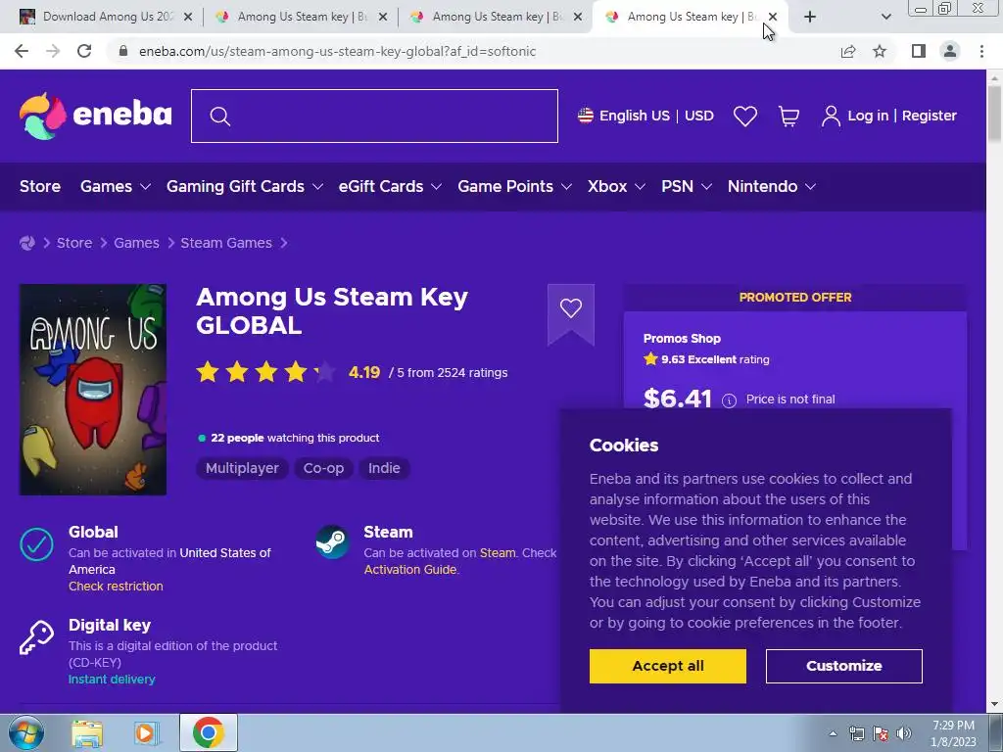
Task: Click the Register link
Action: coord(930,116)
